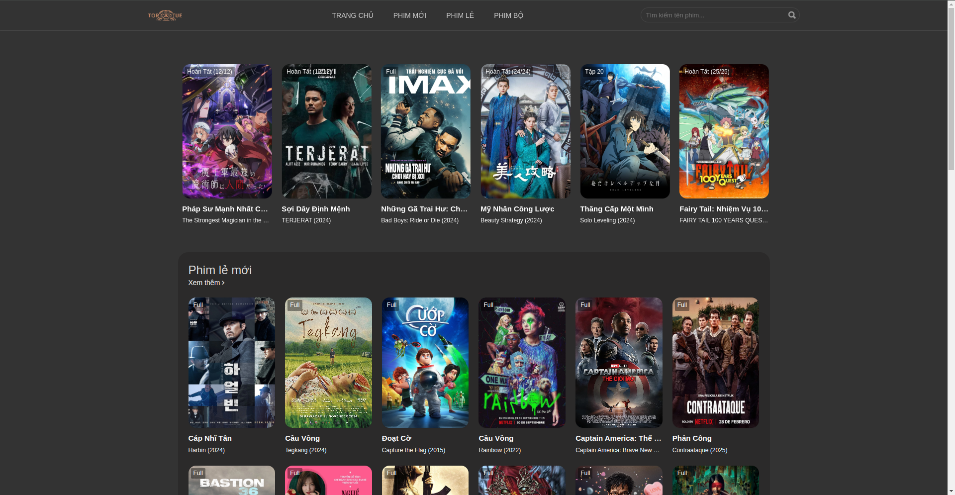Image resolution: width=955 pixels, height=495 pixels.
Task: Click the Thăng Cấp Một Mình title
Action: (x=617, y=209)
